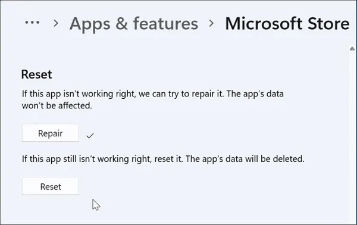
Task: Select the Reset section heading
Action: [x=36, y=74]
